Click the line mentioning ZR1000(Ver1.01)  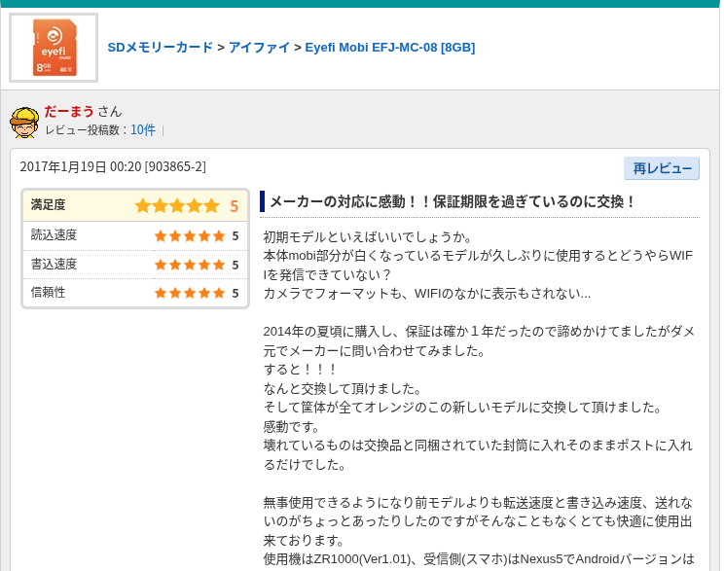479,559
